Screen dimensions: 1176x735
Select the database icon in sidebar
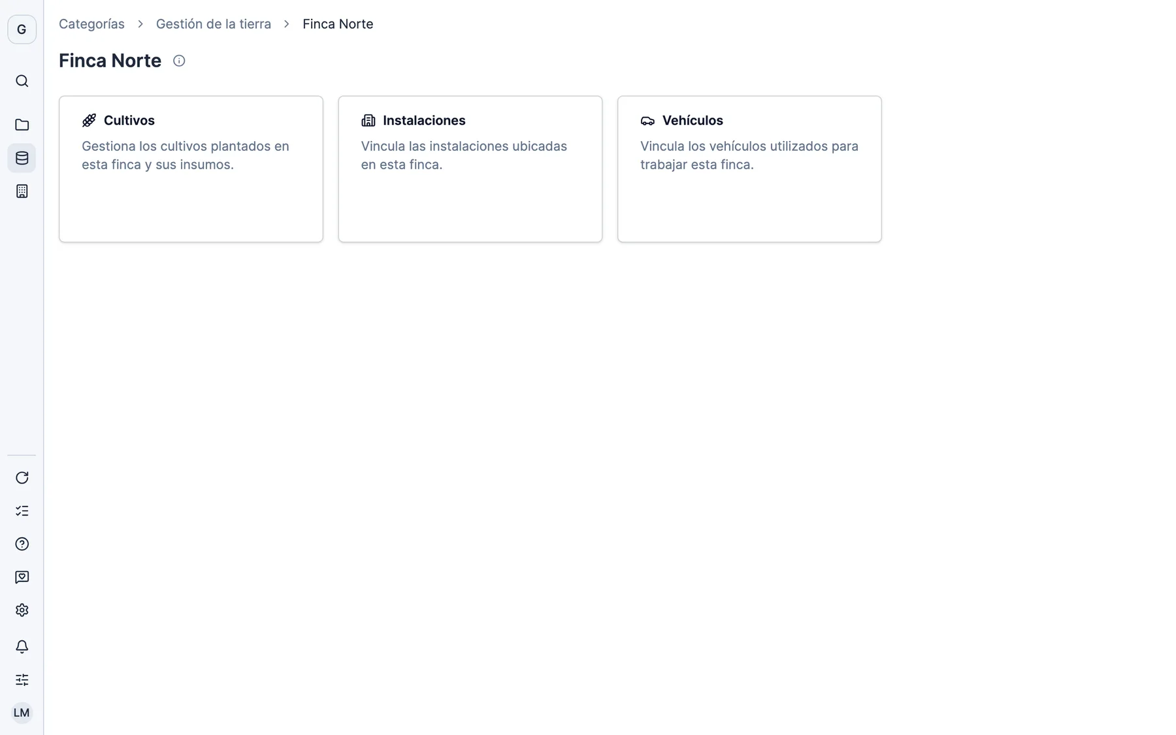[22, 158]
